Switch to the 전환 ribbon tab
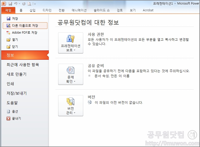200x147 pixels. point(62,10)
